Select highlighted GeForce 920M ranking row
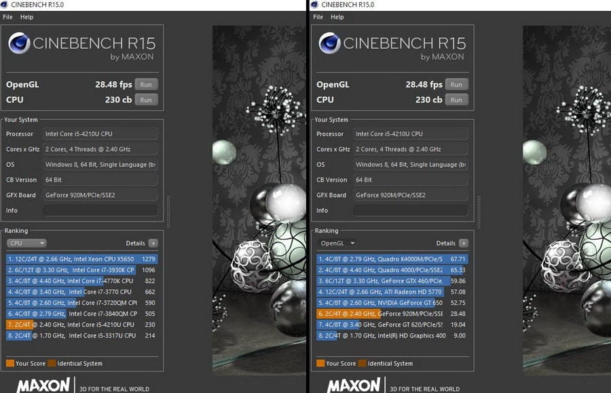The height and width of the screenshot is (393, 611). coord(392,314)
